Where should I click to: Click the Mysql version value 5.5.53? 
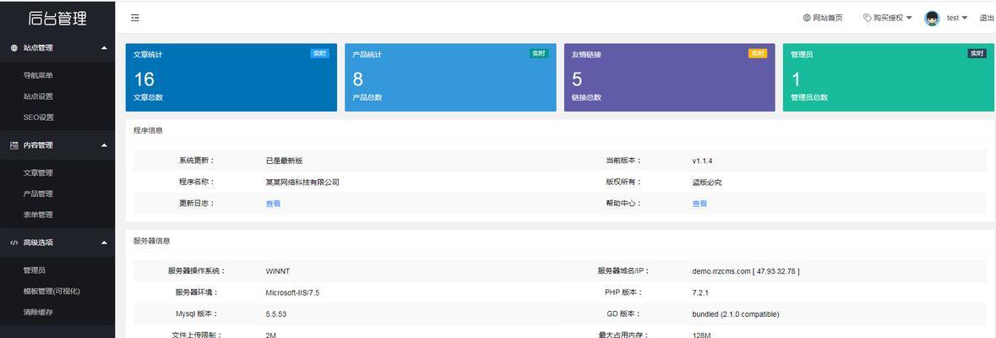275,313
